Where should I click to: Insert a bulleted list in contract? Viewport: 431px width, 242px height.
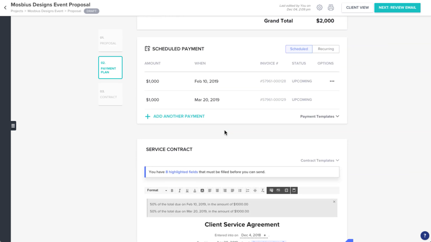[x=240, y=191]
